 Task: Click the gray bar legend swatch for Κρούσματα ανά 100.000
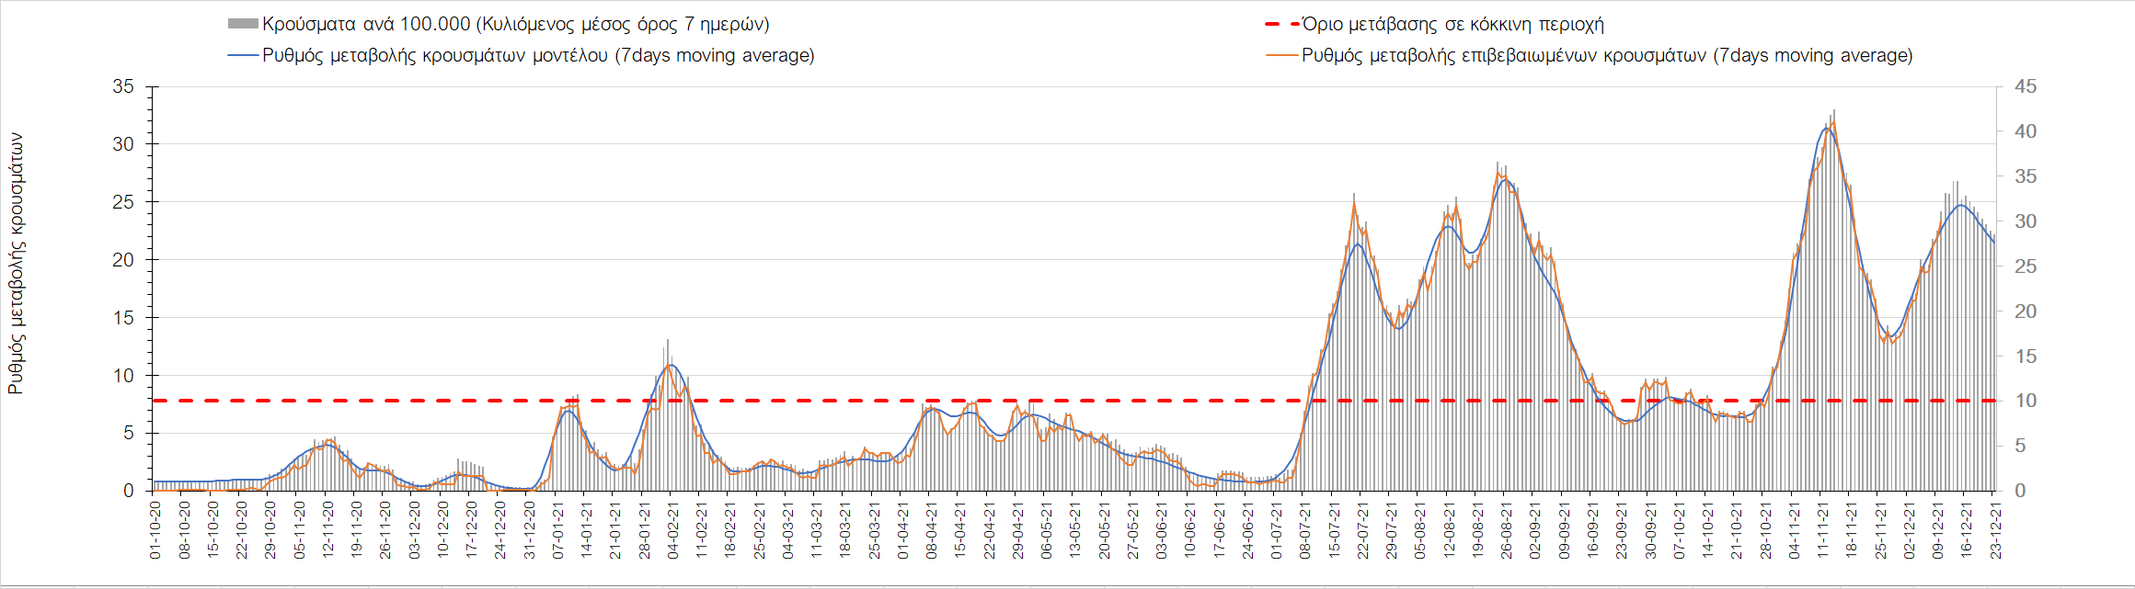pyautogui.click(x=242, y=24)
